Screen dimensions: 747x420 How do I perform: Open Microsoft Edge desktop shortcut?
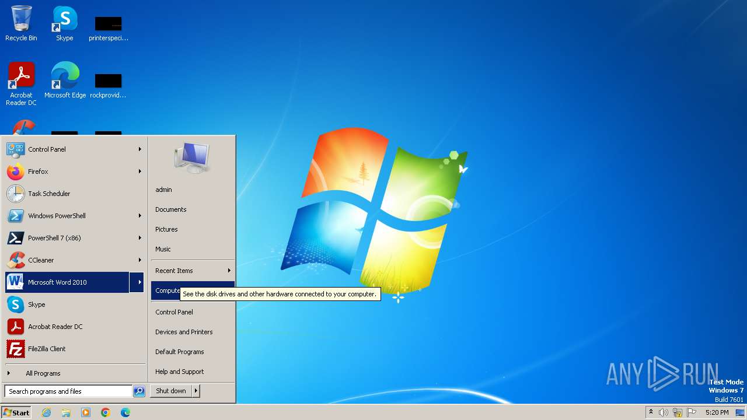point(65,80)
